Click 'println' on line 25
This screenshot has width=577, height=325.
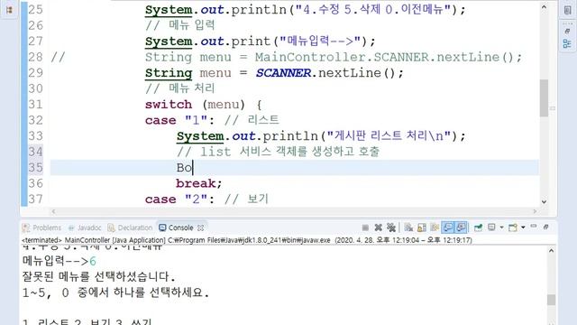click(259, 10)
